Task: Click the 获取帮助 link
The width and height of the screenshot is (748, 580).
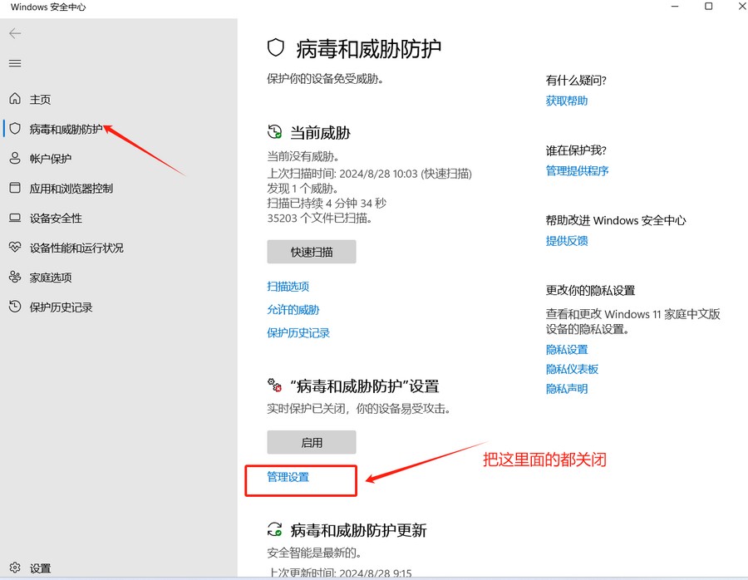Action: pos(567,101)
